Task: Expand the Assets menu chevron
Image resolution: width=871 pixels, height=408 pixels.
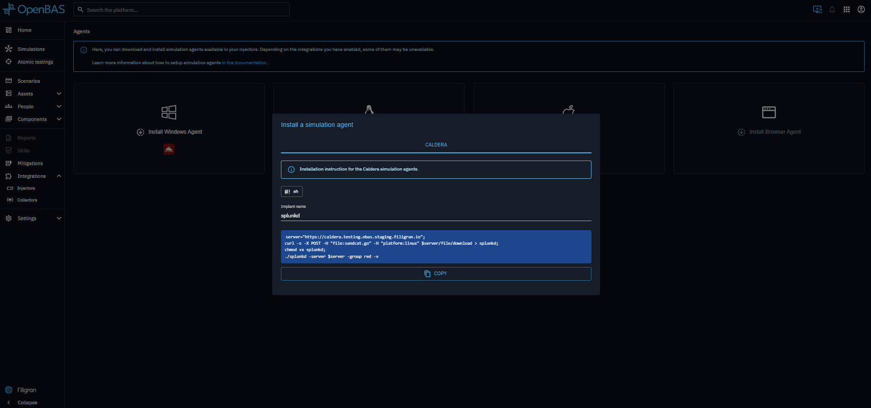Action: (59, 94)
